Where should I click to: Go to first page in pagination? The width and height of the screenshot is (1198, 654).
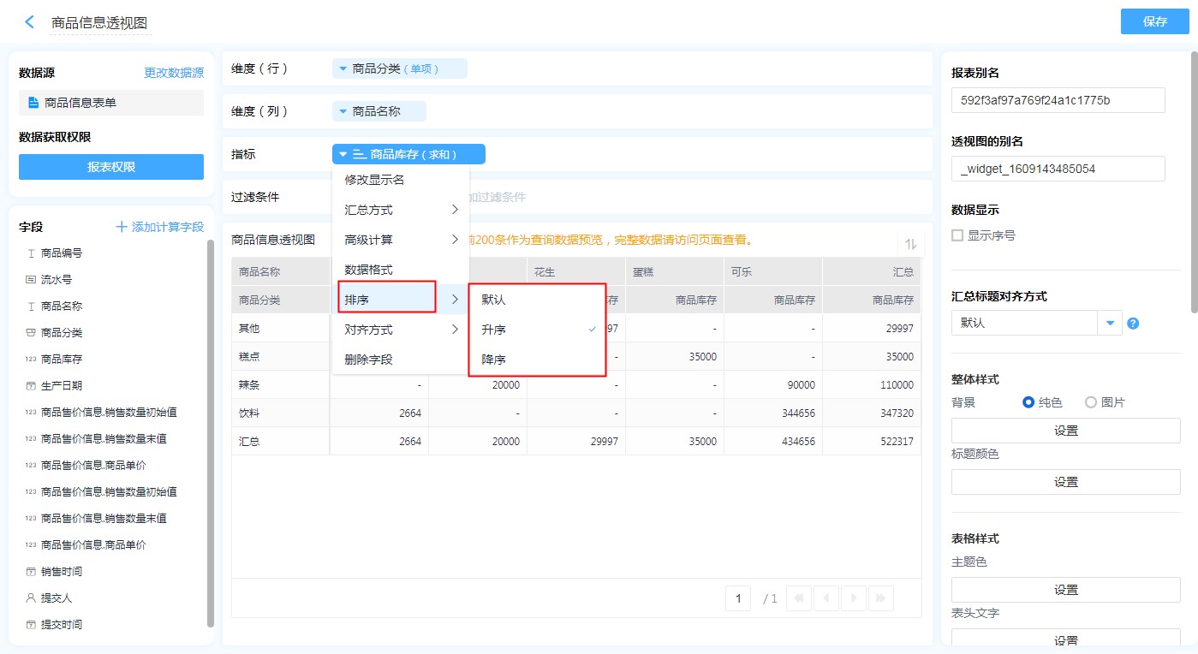(x=798, y=598)
